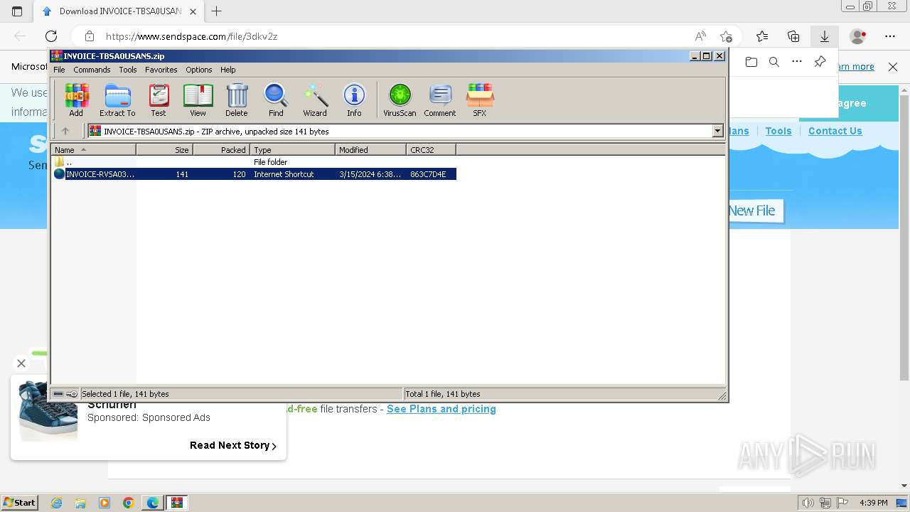Click the Start button on taskbar
The height and width of the screenshot is (512, 910).
[x=19, y=503]
